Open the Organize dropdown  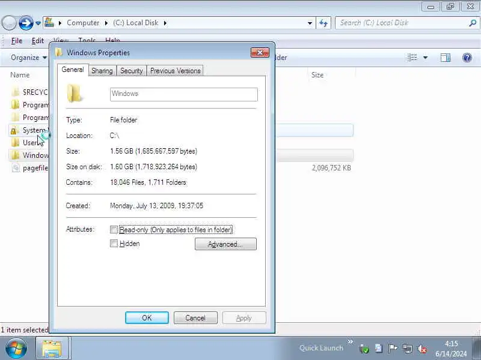tap(28, 58)
